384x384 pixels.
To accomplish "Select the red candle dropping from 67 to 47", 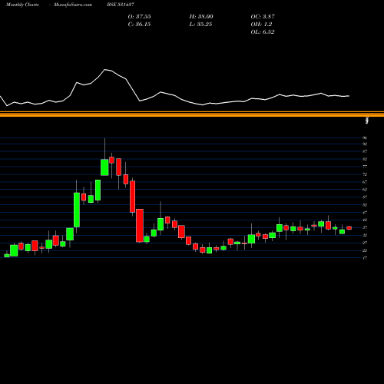I will pyautogui.click(x=132, y=197).
